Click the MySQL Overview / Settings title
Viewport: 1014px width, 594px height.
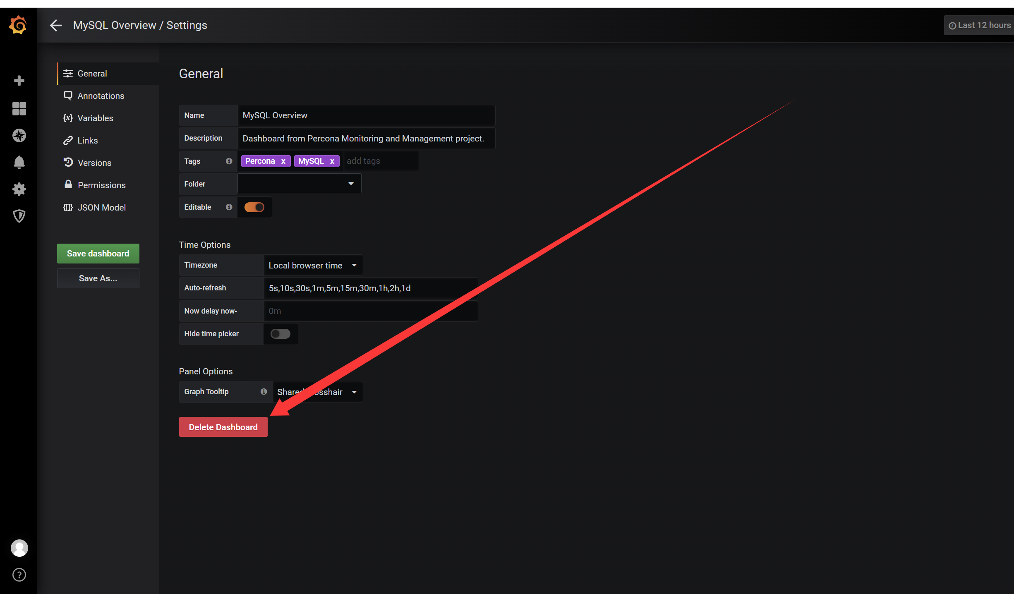pos(140,25)
